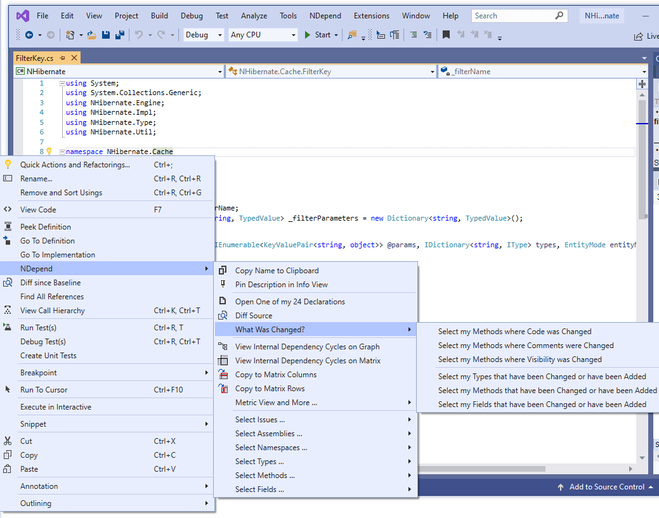Open Metric View and More submenu
The image size is (659, 518).
pyautogui.click(x=316, y=403)
